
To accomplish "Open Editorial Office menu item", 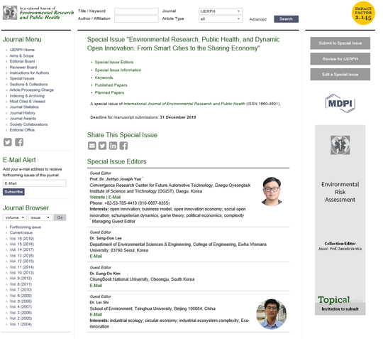I will pos(22,130).
